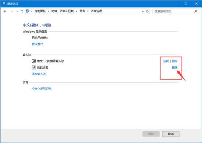This screenshot has width=202, height=143.
Task: Open the recent locations dropdown arrow
Action: coord(17,11)
